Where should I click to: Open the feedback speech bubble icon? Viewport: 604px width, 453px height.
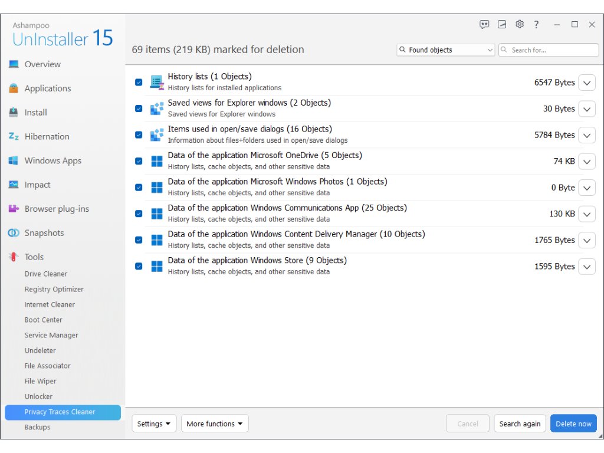(x=484, y=24)
